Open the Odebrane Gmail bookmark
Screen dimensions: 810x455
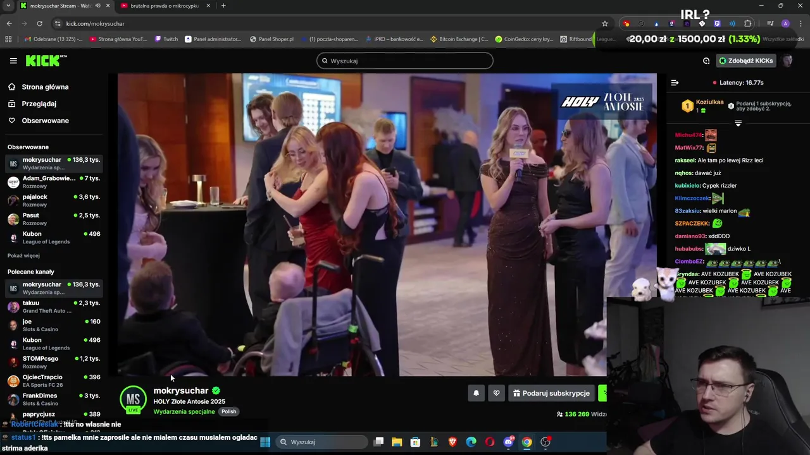pyautogui.click(x=54, y=39)
